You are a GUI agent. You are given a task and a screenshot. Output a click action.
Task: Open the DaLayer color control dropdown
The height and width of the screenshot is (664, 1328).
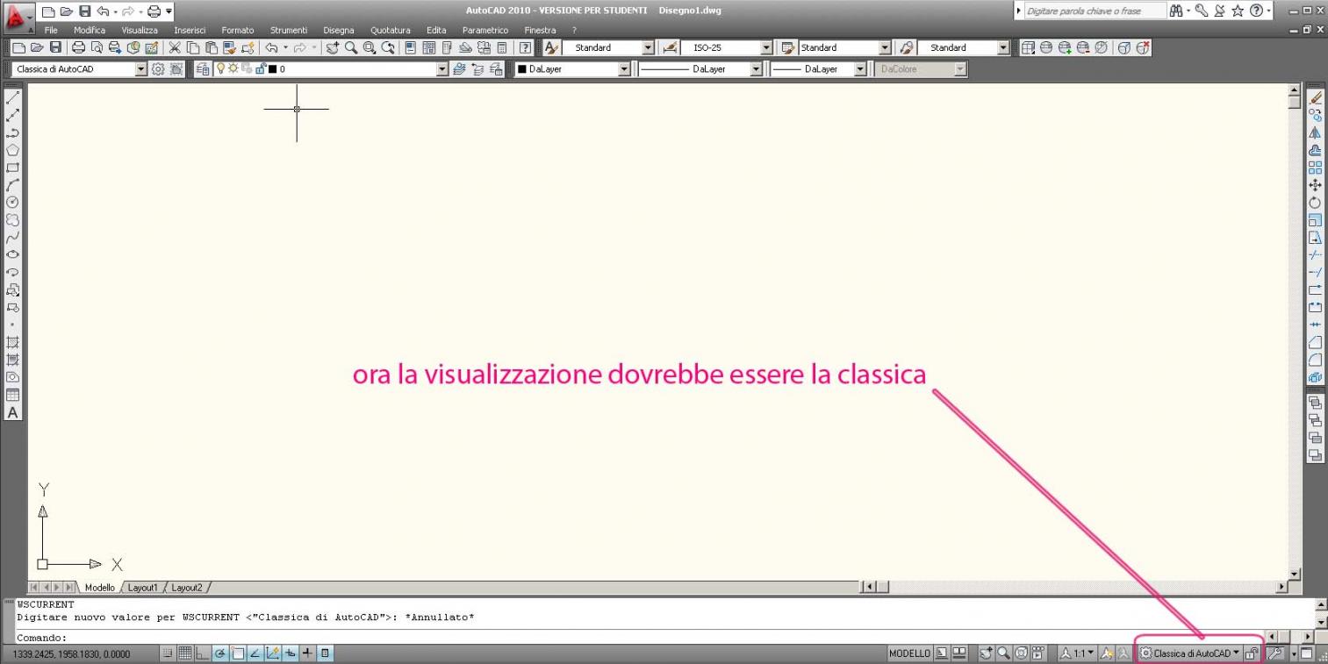click(626, 68)
